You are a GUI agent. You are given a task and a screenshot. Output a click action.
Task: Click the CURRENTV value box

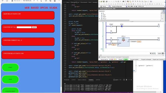tap(139, 42)
